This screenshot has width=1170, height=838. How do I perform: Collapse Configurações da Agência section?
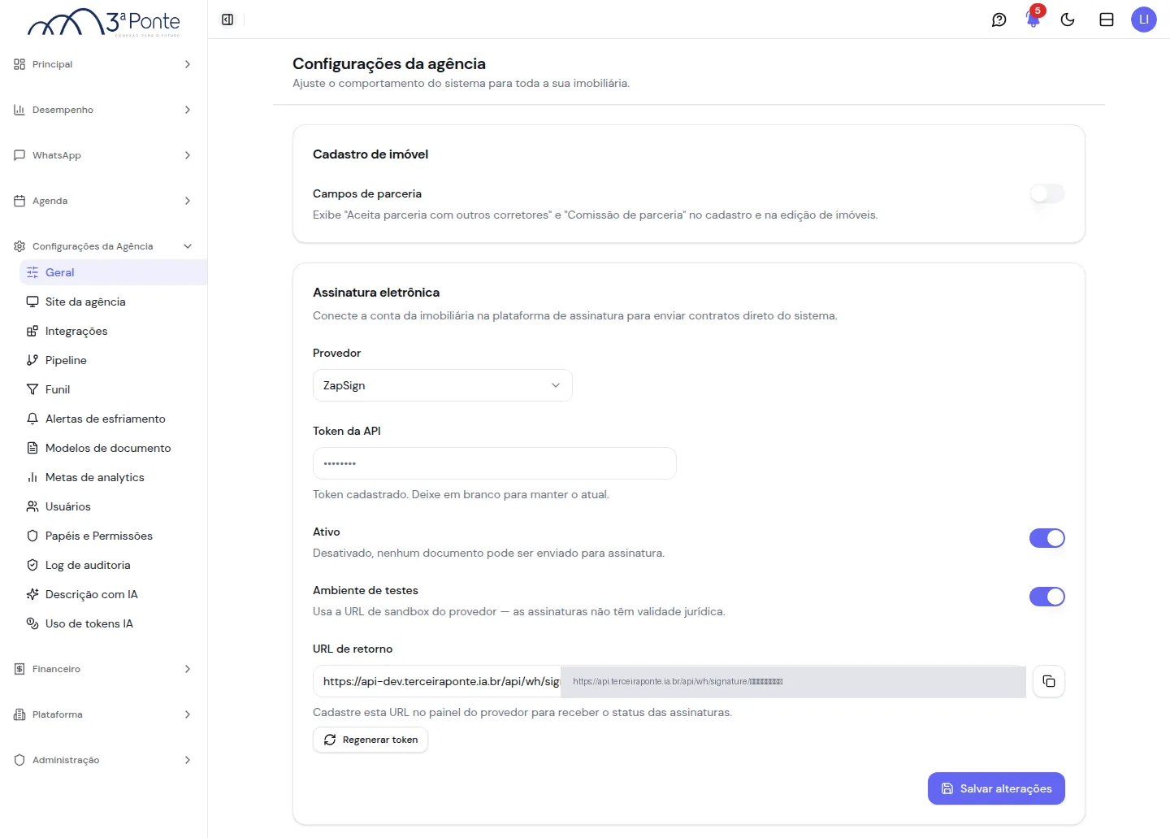[x=103, y=246]
